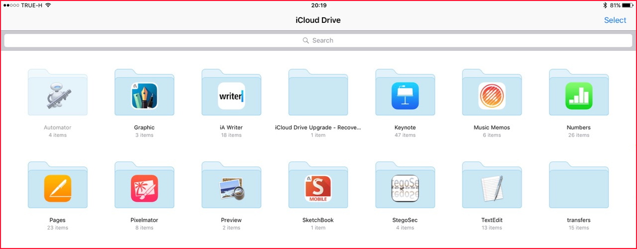Click the '13 items' count text
The height and width of the screenshot is (249, 637).
tap(492, 228)
